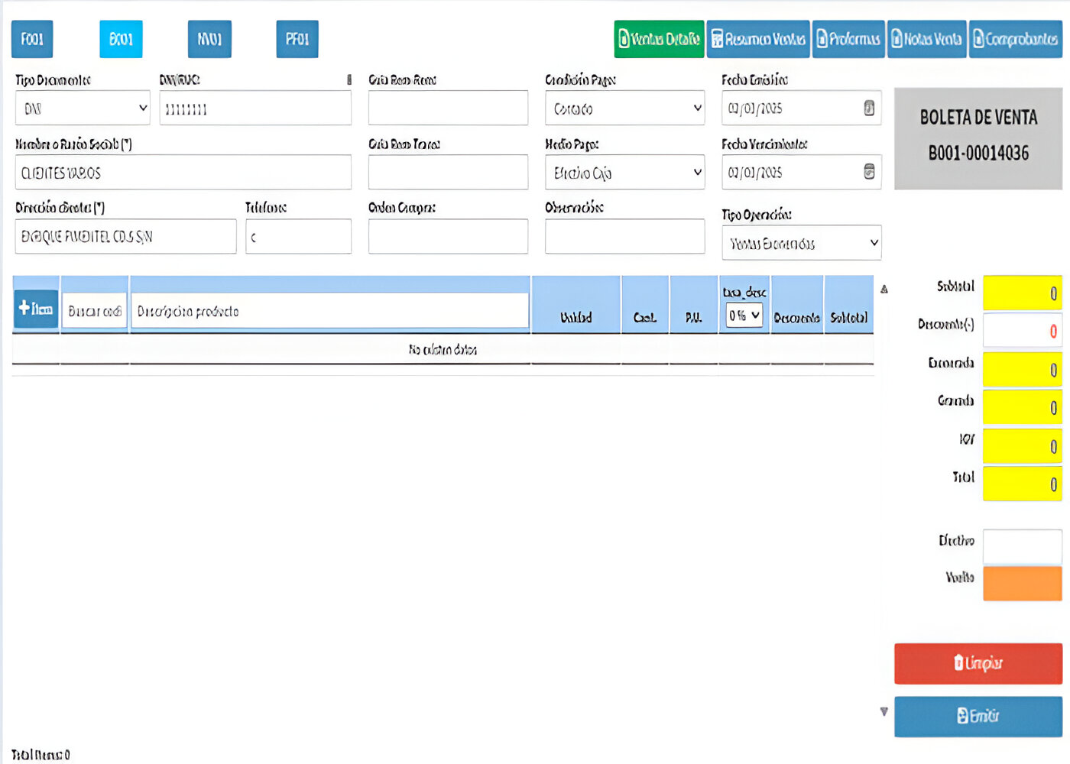The height and width of the screenshot is (764, 1070).
Task: Select the F001 series button
Action: [32, 39]
